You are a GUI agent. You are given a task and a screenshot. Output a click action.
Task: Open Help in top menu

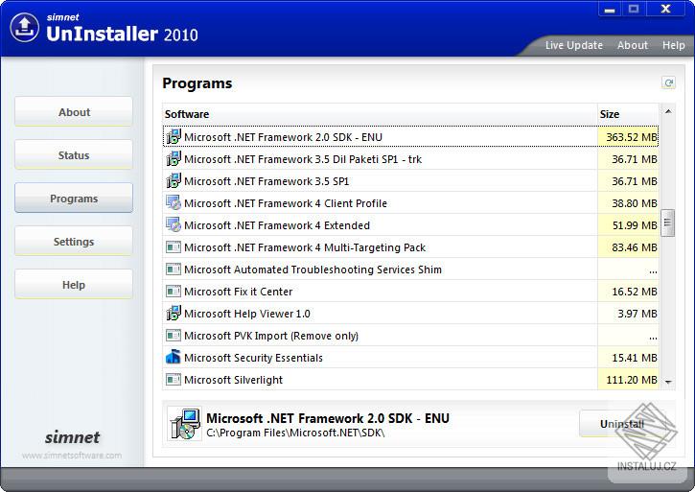coord(673,45)
